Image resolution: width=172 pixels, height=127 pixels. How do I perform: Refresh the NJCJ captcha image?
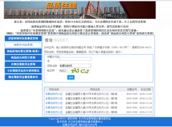[81, 70]
